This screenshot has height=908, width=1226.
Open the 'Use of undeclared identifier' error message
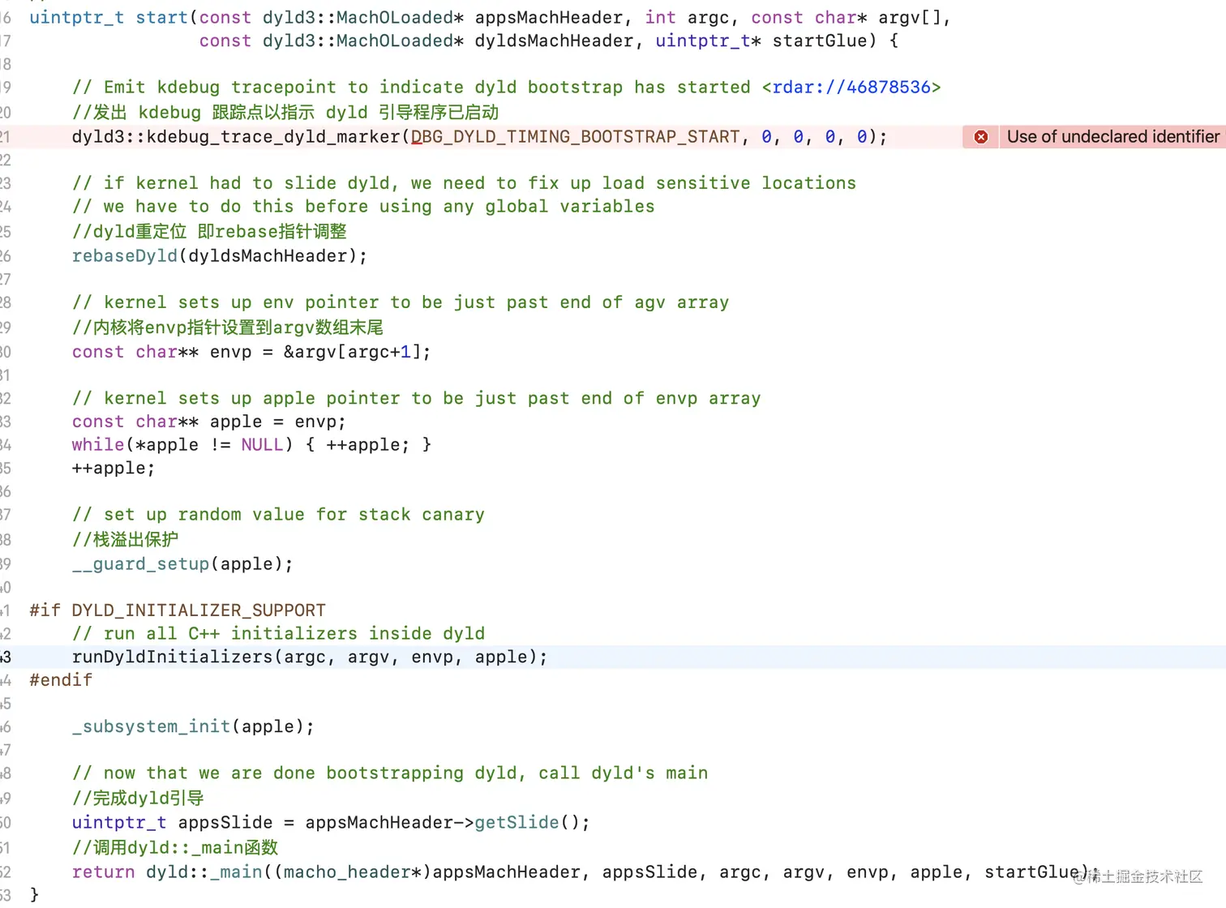click(x=1112, y=137)
